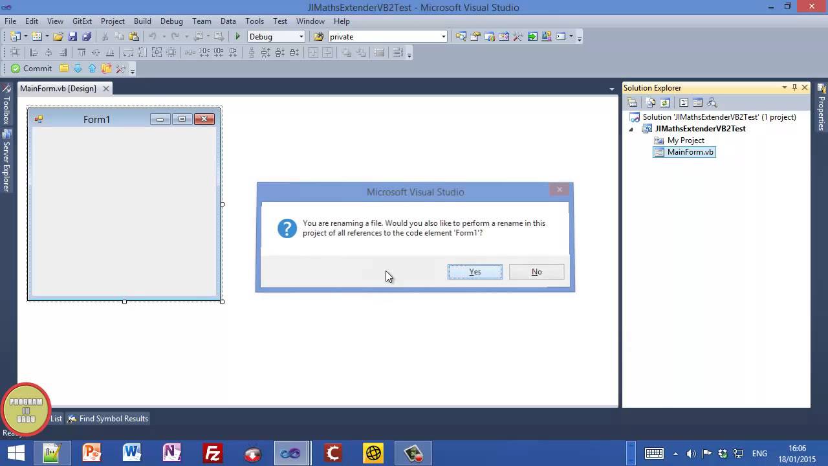Click the ENG language indicator
Viewport: 828px width, 466px height.
(x=759, y=454)
